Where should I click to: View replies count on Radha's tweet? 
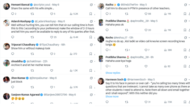[x=108, y=14]
